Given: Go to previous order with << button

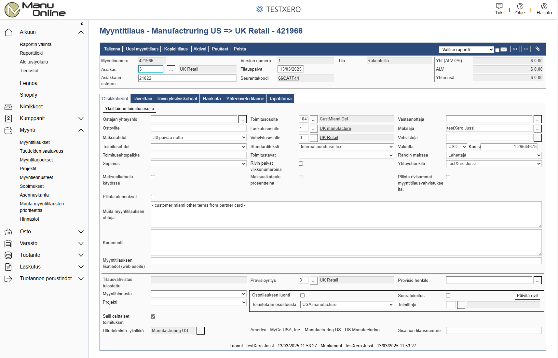Looking at the screenshot, I should point(515,49).
